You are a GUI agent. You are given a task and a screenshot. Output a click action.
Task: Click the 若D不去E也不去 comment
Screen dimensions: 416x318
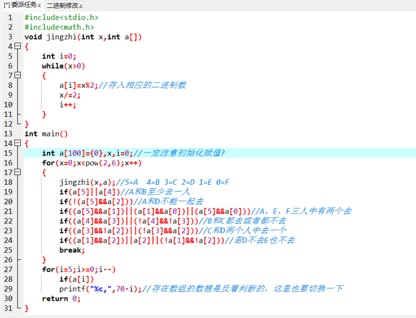264,240
